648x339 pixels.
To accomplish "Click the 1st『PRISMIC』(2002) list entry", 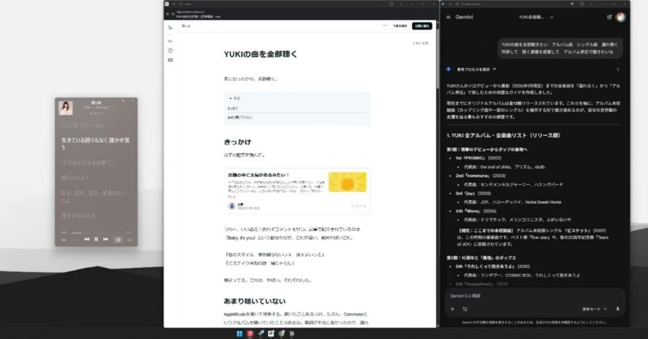I will tap(478, 158).
